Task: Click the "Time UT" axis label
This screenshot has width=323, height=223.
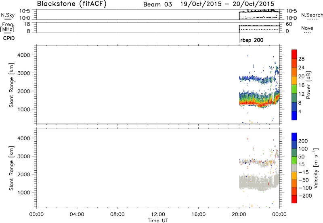Action: [x=158, y=221]
